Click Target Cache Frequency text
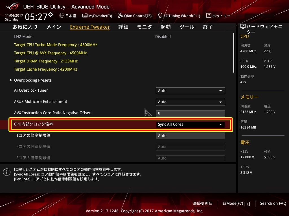289x216 pixels. click(45, 69)
